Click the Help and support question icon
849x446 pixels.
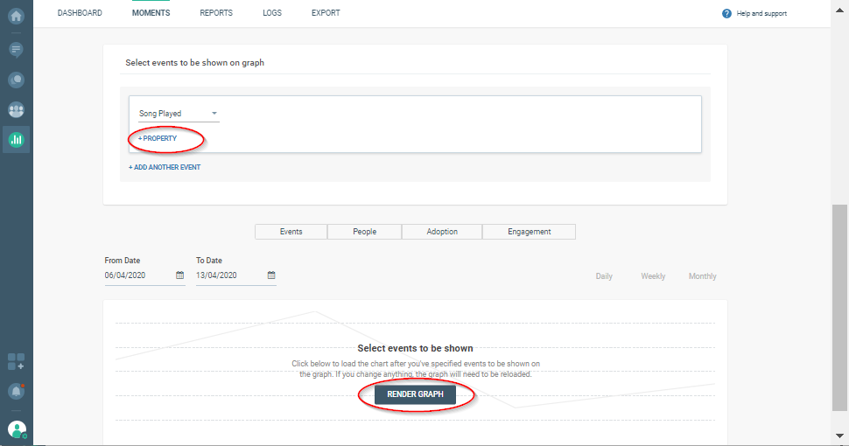(726, 14)
